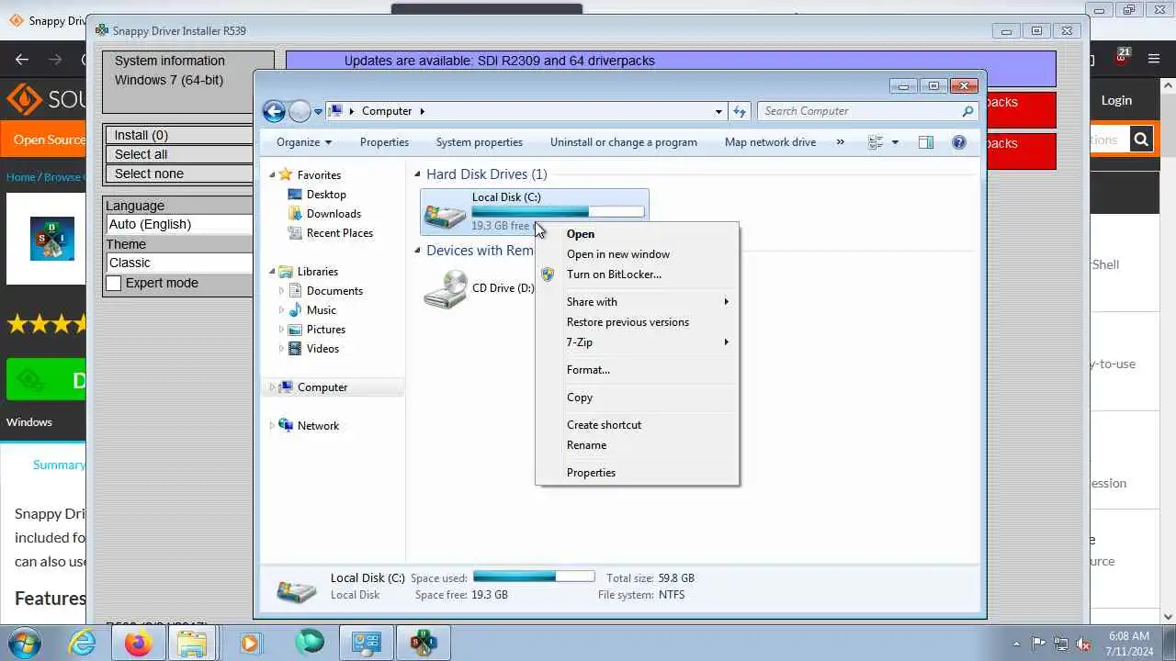Viewport: 1176px width, 661px height.
Task: Click the Action Center flag icon
Action: click(1038, 644)
